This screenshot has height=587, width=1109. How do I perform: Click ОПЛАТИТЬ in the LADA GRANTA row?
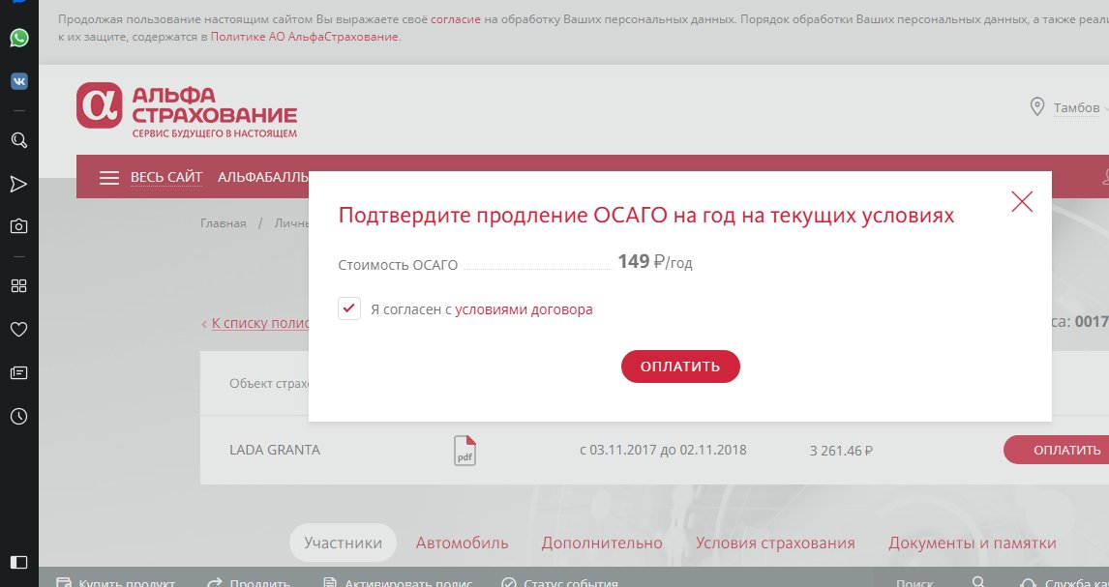pyautogui.click(x=1057, y=450)
